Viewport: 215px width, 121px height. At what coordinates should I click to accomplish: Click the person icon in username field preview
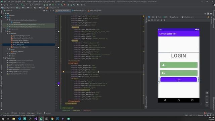pos(163,65)
